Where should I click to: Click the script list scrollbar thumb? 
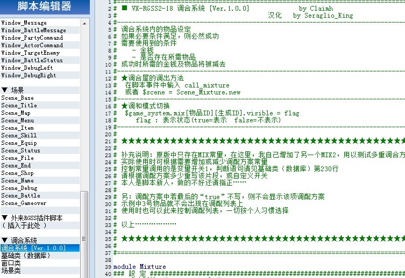pyautogui.click(x=84, y=234)
